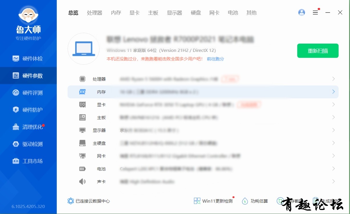Open 主板 row details with its arrow
Viewport: 350px width, 214px height.
(333, 117)
